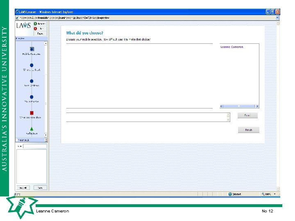Click the red square current activity node
The height and width of the screenshot is (221, 295).
click(x=32, y=113)
